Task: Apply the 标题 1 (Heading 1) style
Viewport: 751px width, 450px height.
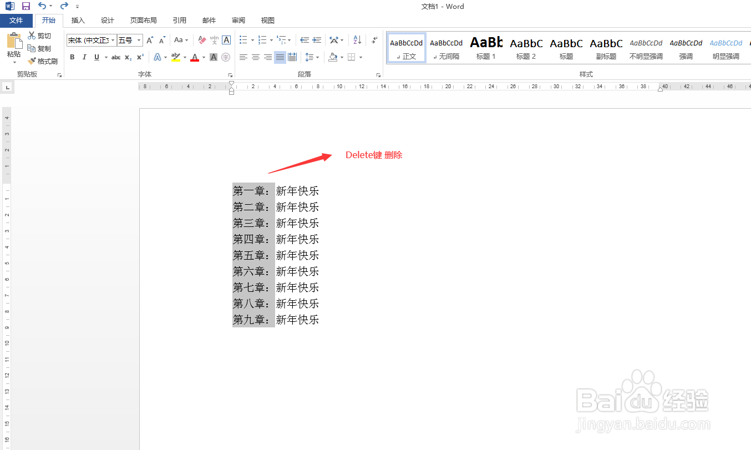Action: tap(486, 48)
